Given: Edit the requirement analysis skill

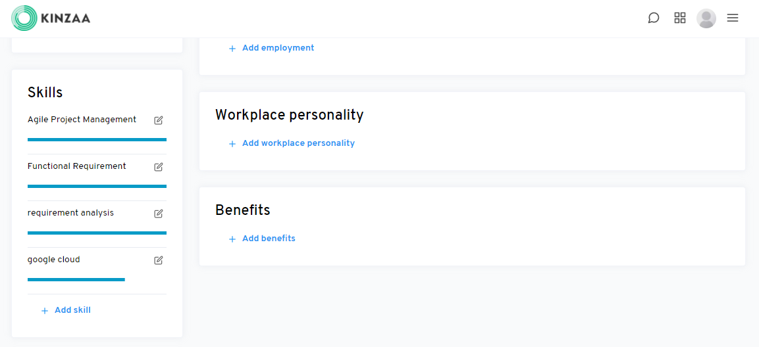Looking at the screenshot, I should (x=159, y=214).
